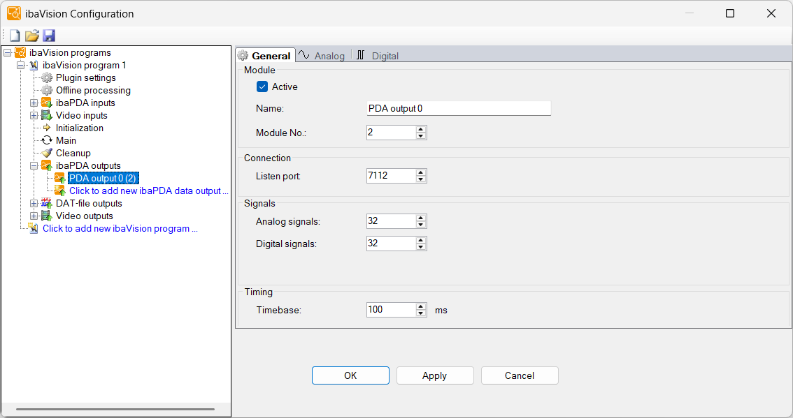
Task: Click the Cleanup broom icon
Action: 47,153
